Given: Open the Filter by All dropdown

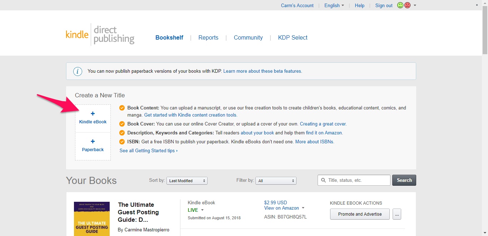Looking at the screenshot, I should click(x=276, y=181).
